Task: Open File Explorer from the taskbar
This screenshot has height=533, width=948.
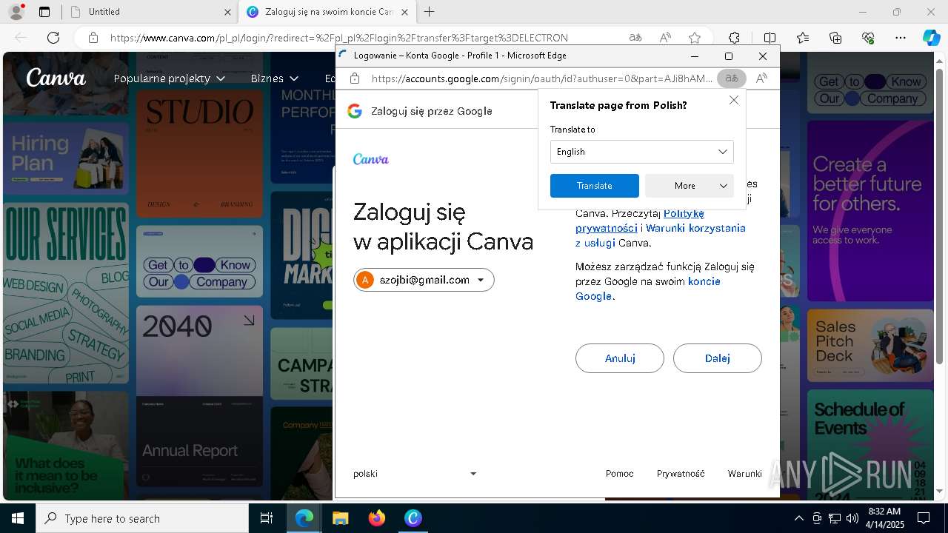Action: tap(340, 518)
